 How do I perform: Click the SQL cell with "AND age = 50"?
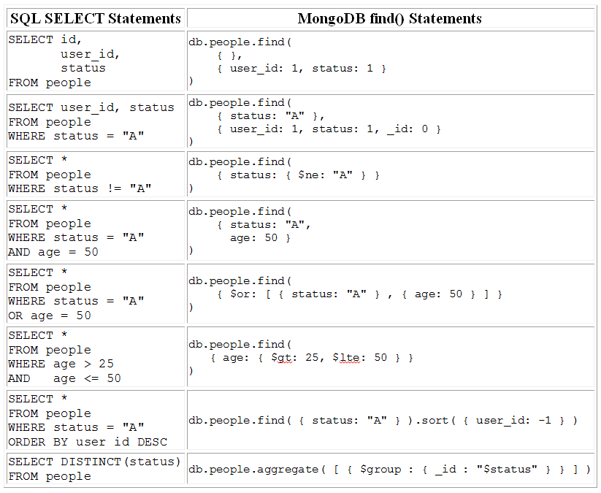coord(96,231)
